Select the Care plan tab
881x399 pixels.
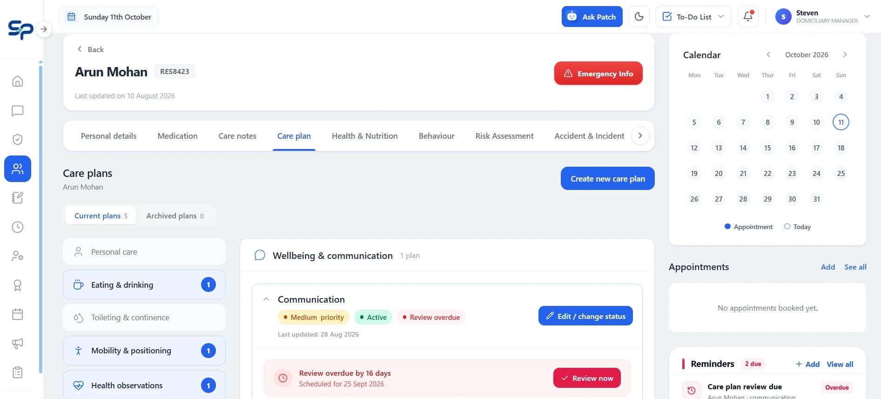click(x=294, y=136)
